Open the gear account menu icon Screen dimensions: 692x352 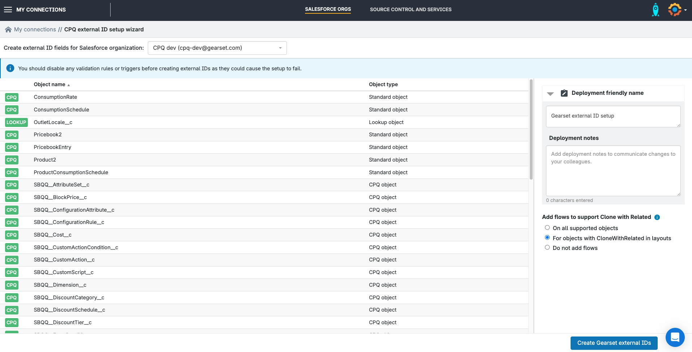click(675, 10)
